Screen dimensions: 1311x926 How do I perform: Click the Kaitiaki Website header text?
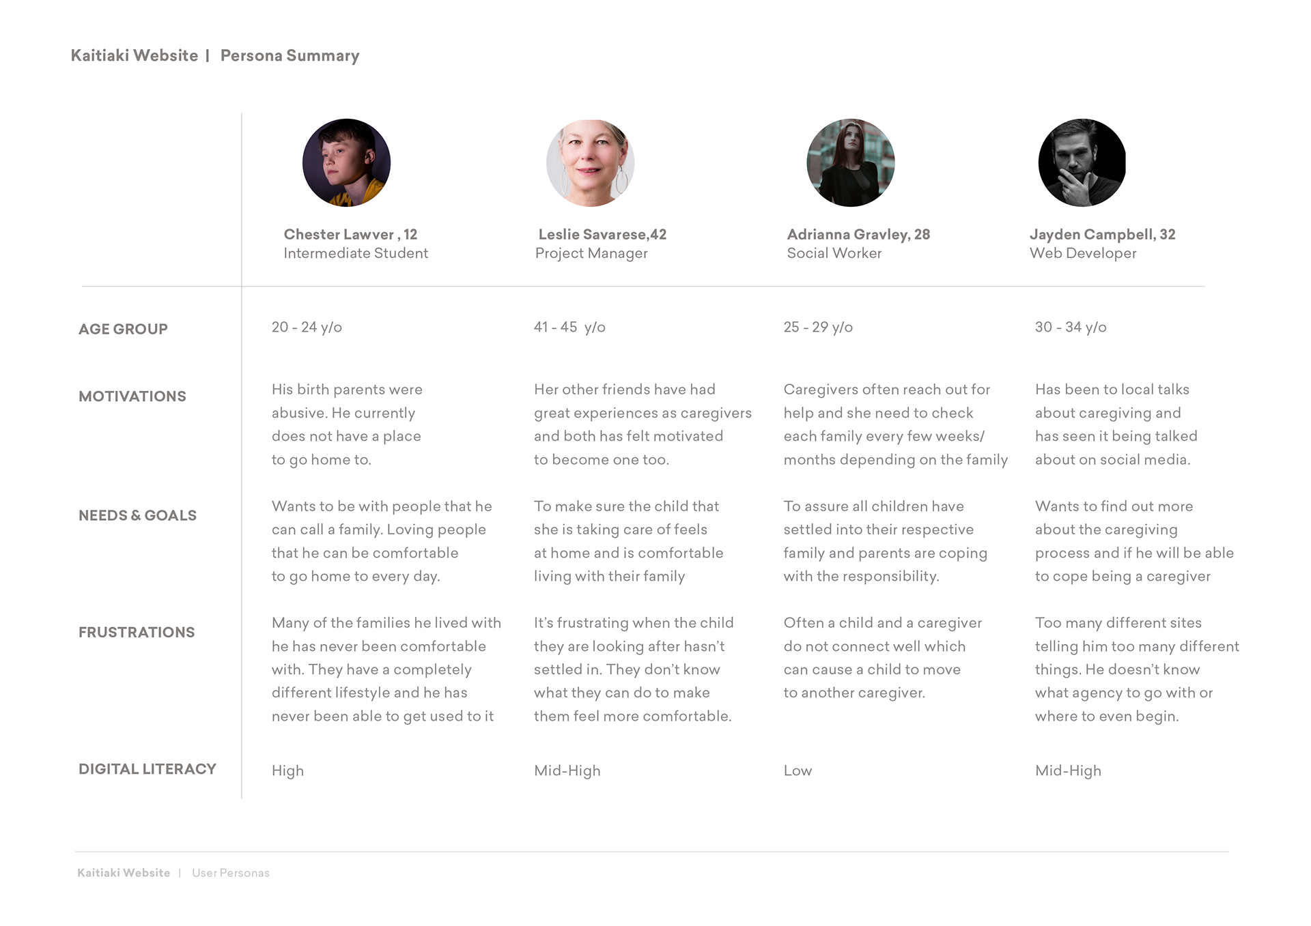(135, 56)
